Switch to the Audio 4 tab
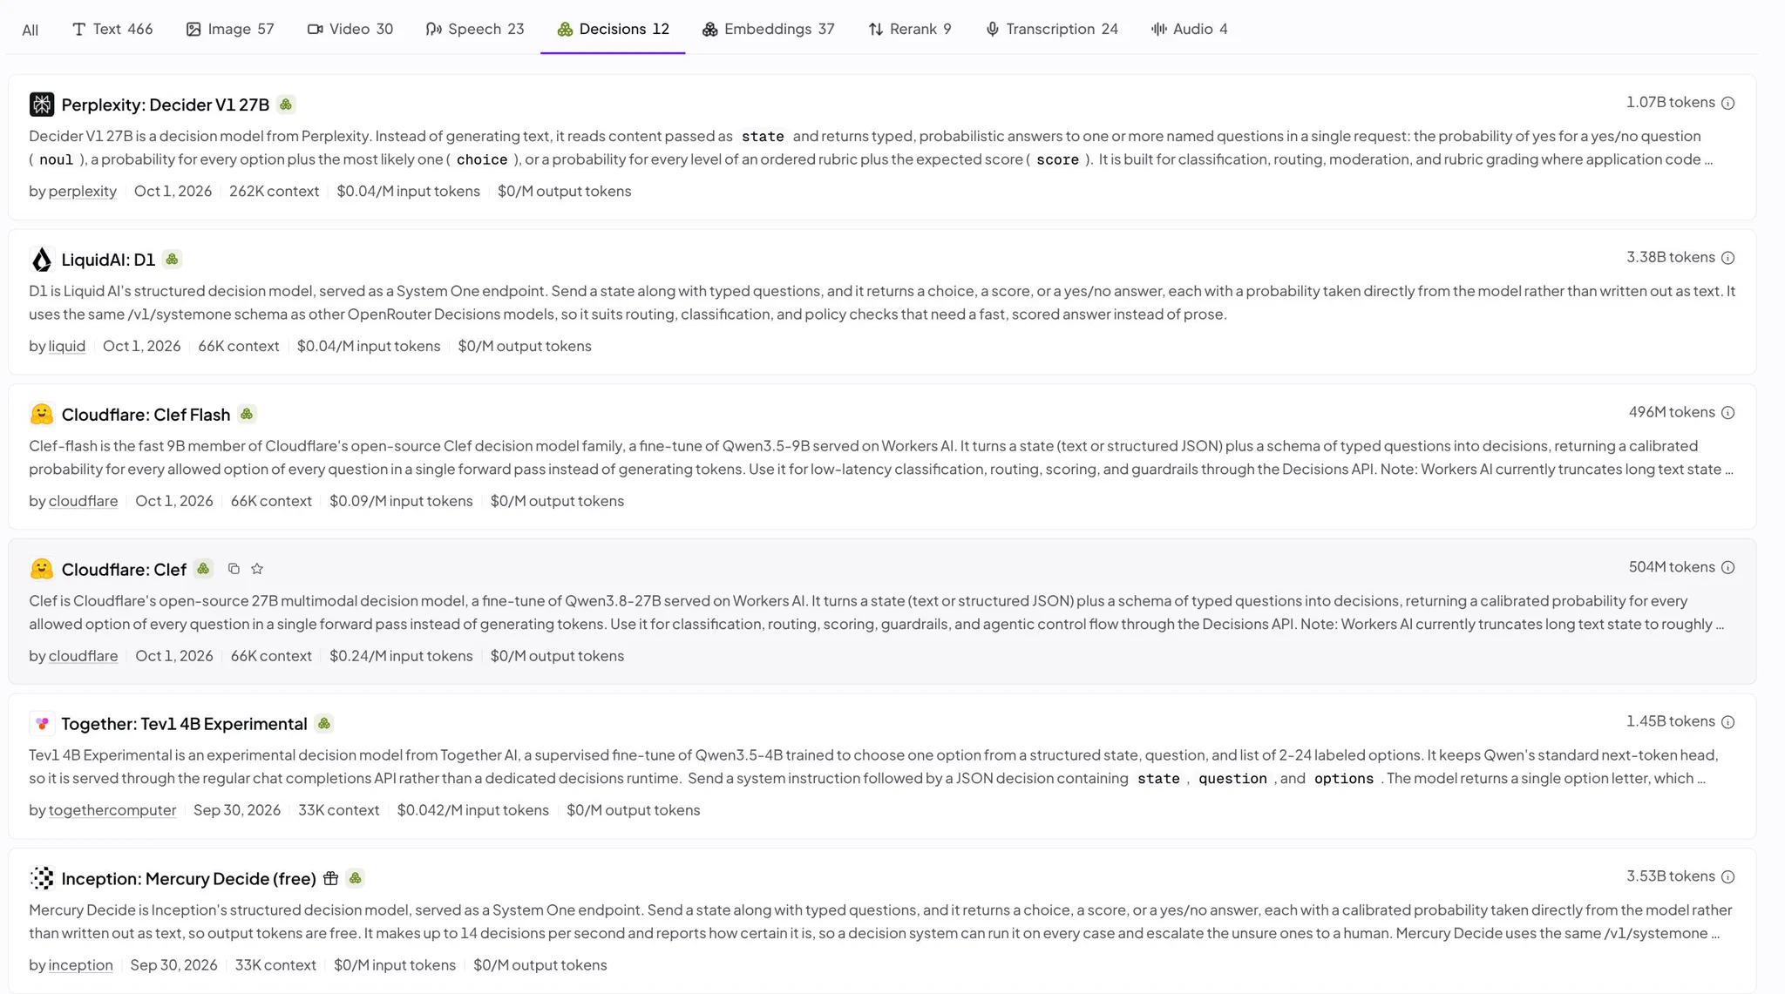Screen dimensions: 1785x994 pyautogui.click(x=1190, y=30)
